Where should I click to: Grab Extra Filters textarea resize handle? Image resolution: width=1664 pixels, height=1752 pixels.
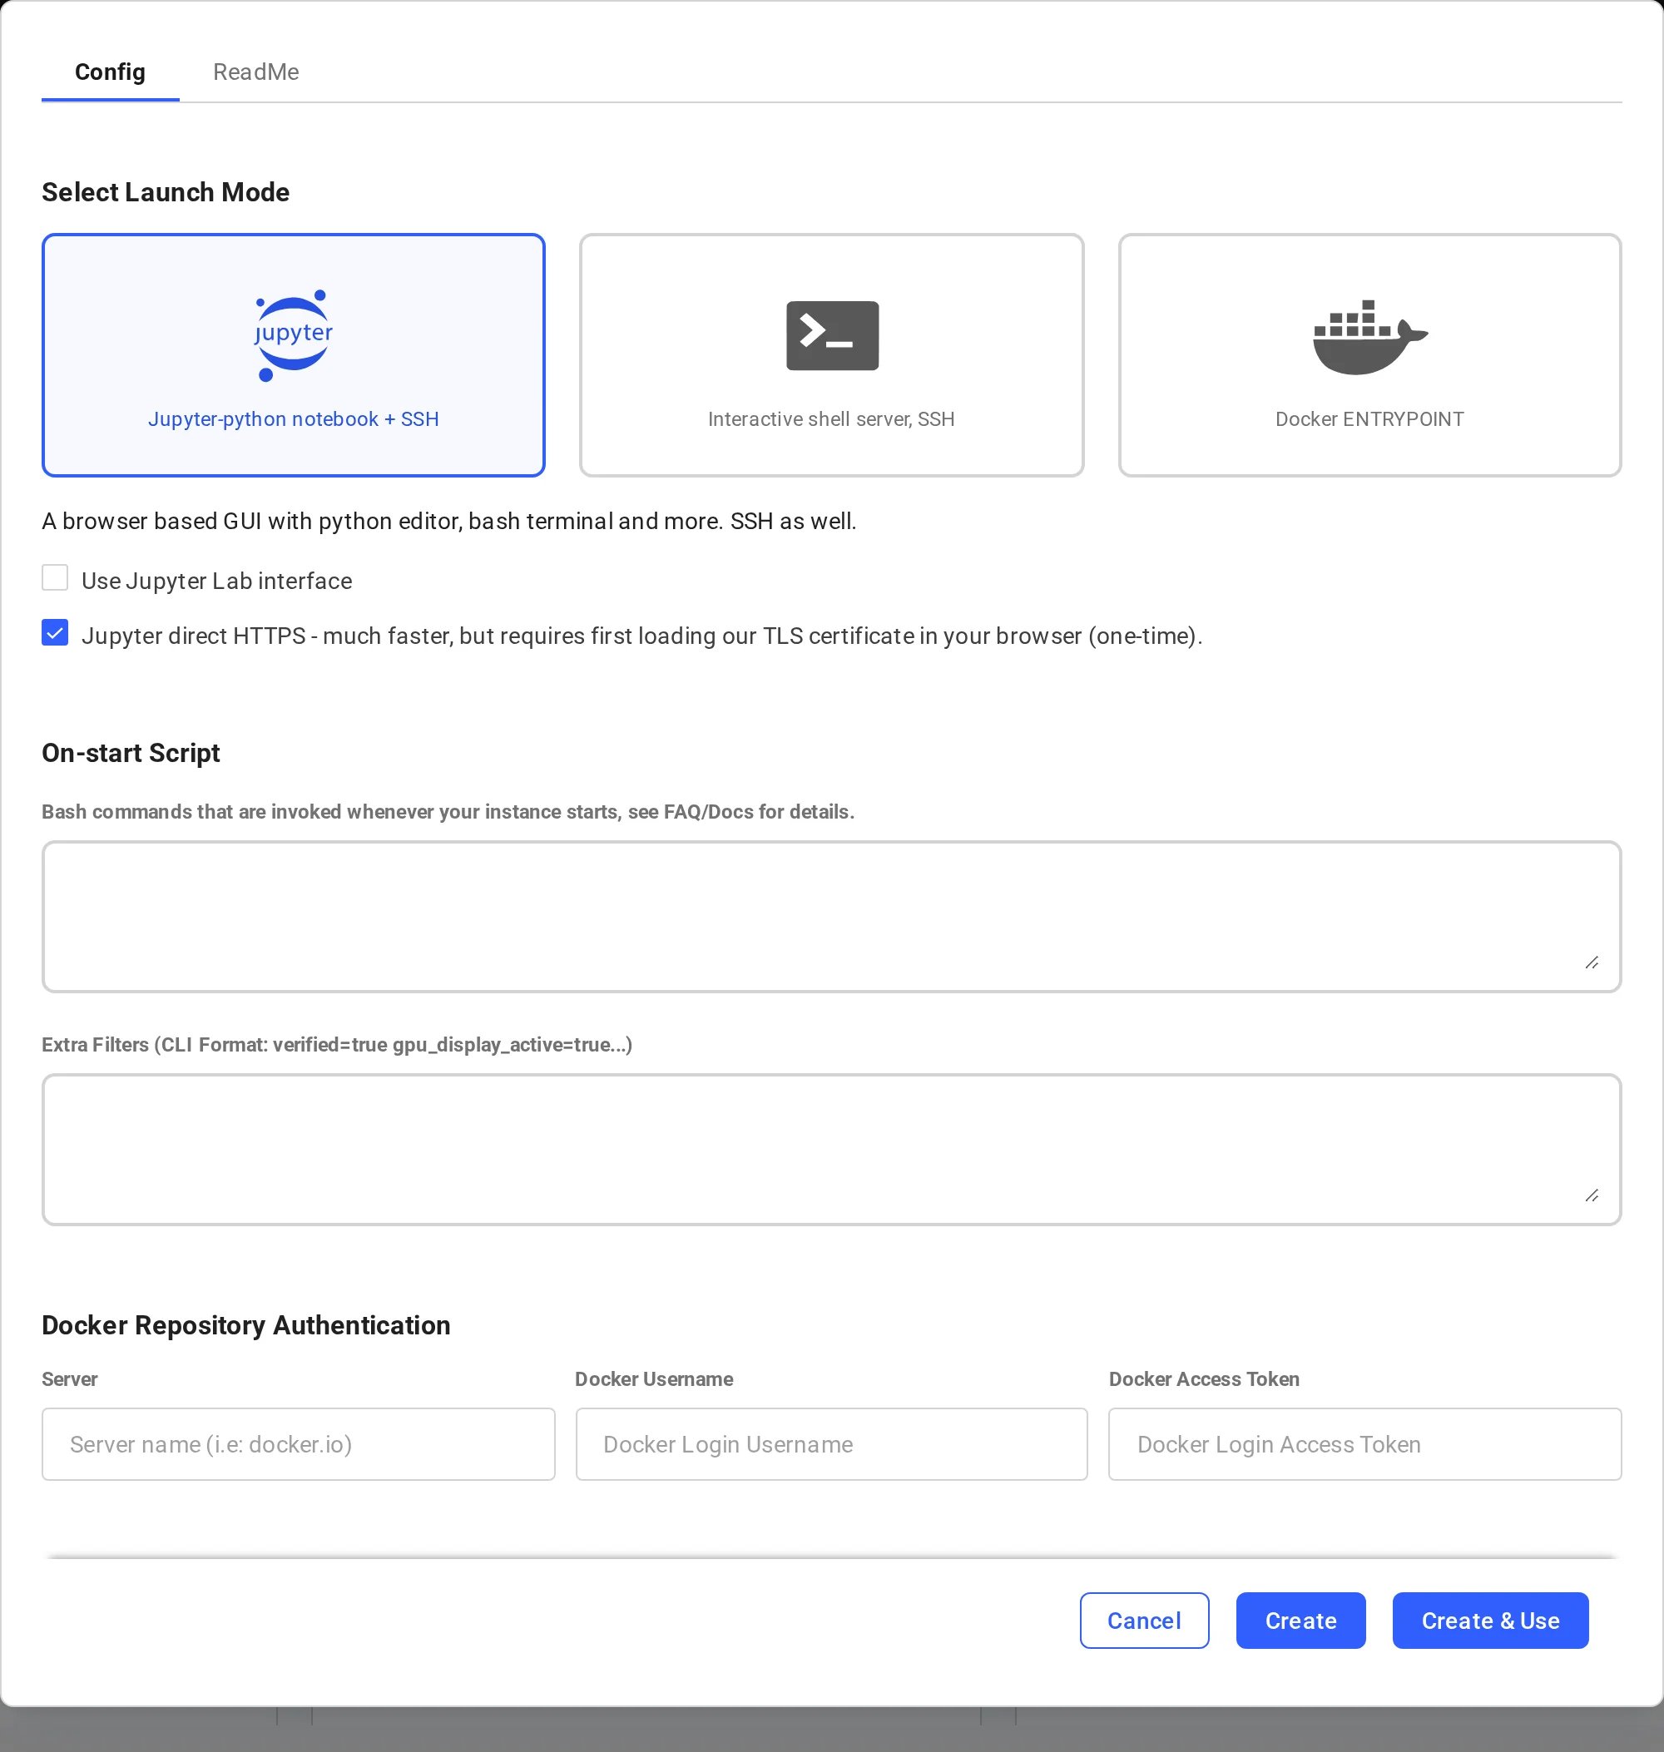click(1592, 1195)
